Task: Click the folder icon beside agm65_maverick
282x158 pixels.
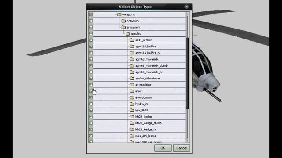Action: (x=132, y=59)
